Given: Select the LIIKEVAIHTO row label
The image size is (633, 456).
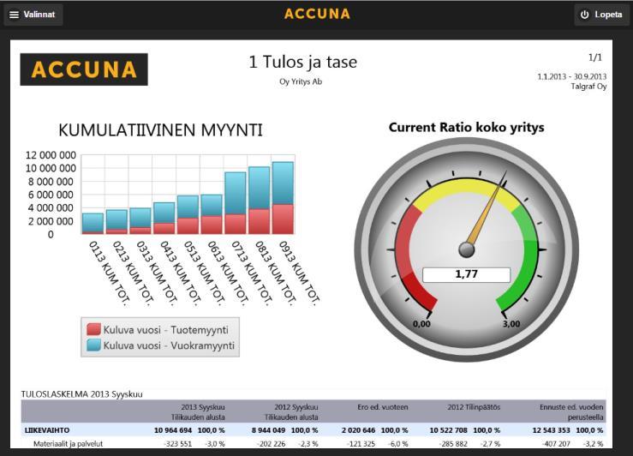Looking at the screenshot, I should click(47, 430).
